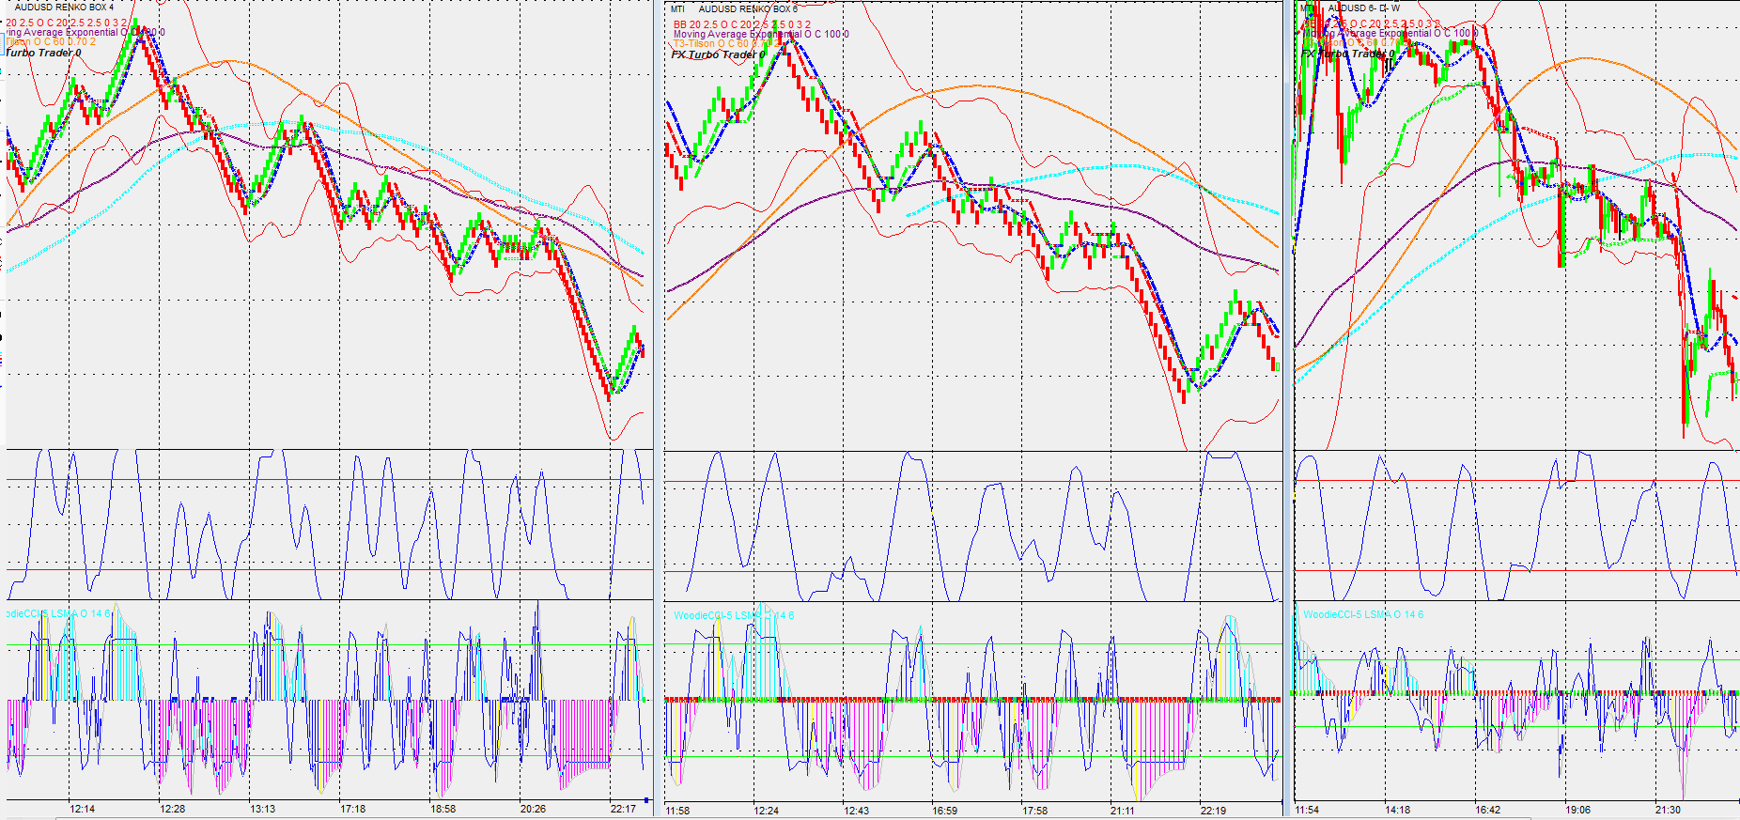
Task: Click the AUDUSD RENKO BOX 6 chart title
Action: point(748,8)
